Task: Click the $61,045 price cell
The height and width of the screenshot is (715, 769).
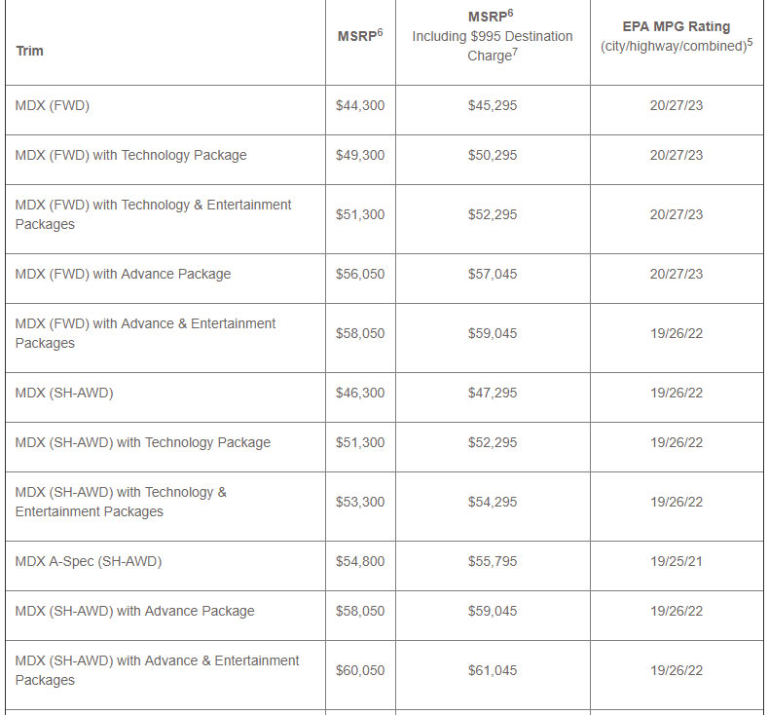Action: (493, 670)
